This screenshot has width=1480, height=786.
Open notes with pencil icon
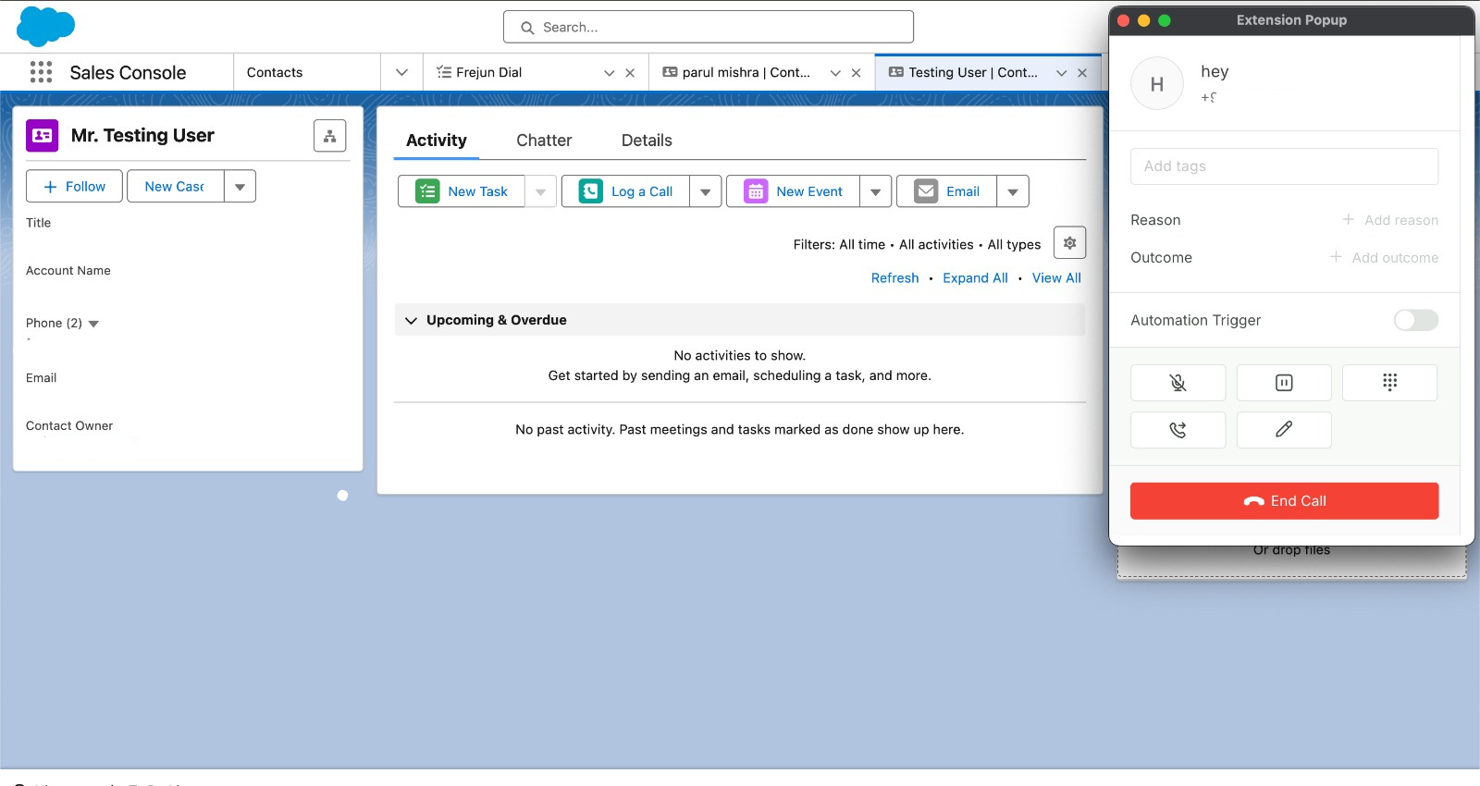(1284, 430)
